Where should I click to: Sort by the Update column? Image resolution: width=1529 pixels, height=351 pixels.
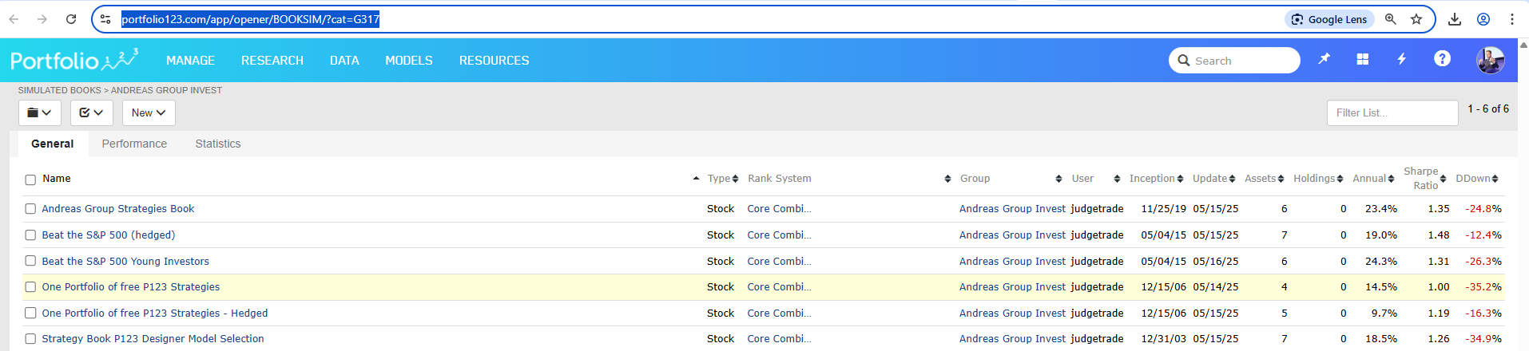pyautogui.click(x=1214, y=179)
